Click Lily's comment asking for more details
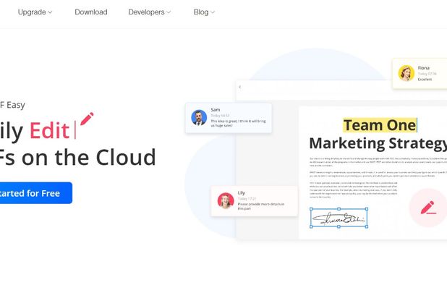 tap(261, 206)
